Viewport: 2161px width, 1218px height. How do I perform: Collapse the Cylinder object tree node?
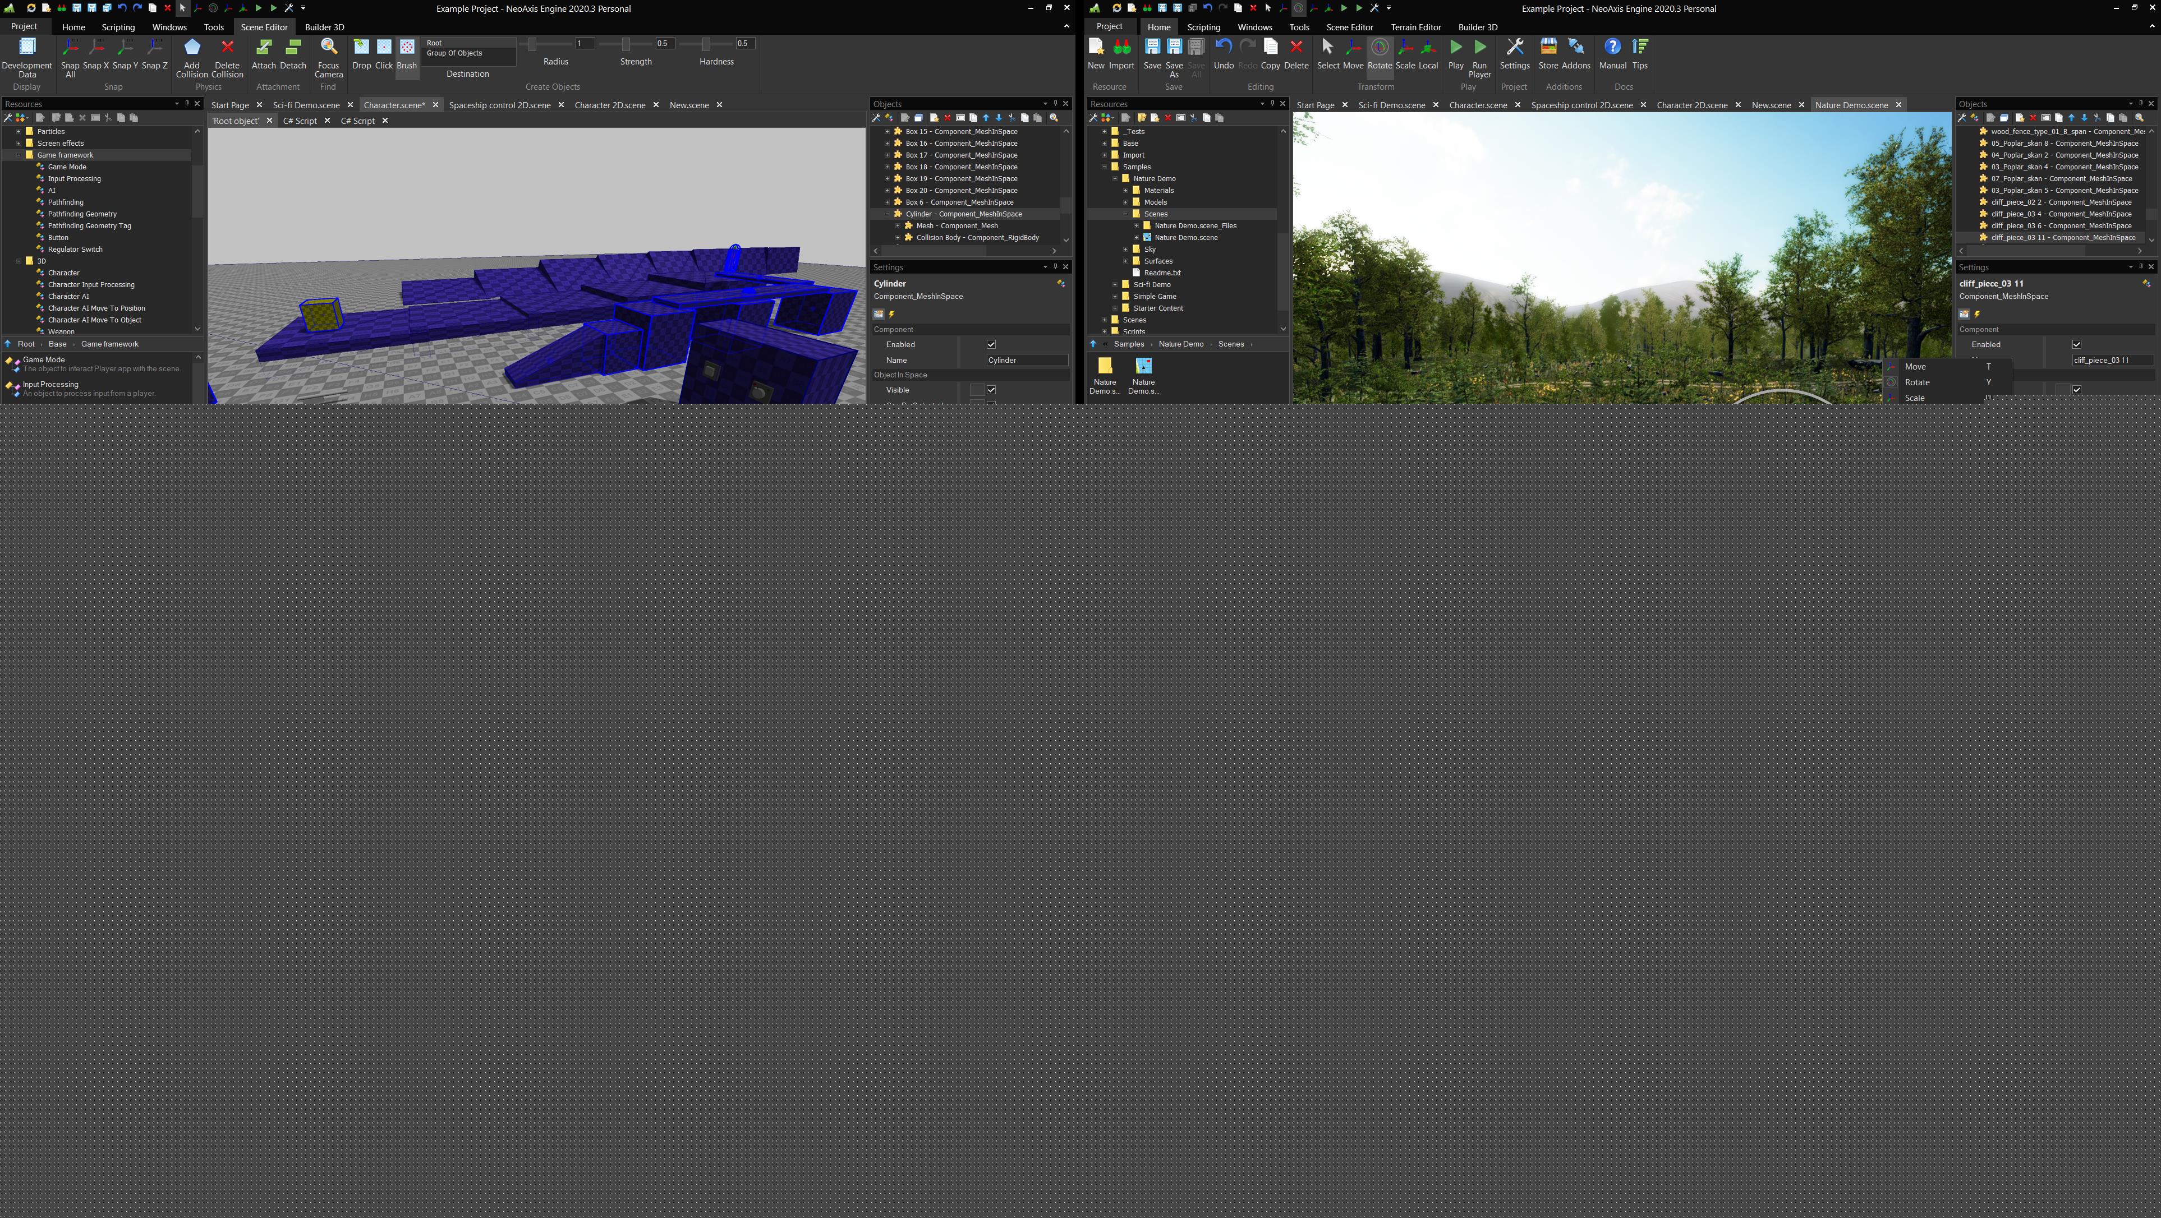tap(887, 215)
